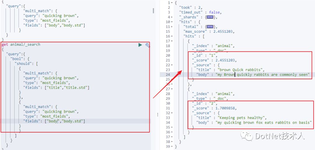Image resolution: width=315 pixels, height=150 pixels.
Task: Click the fold marker at line 36
Action: (x=172, y=132)
